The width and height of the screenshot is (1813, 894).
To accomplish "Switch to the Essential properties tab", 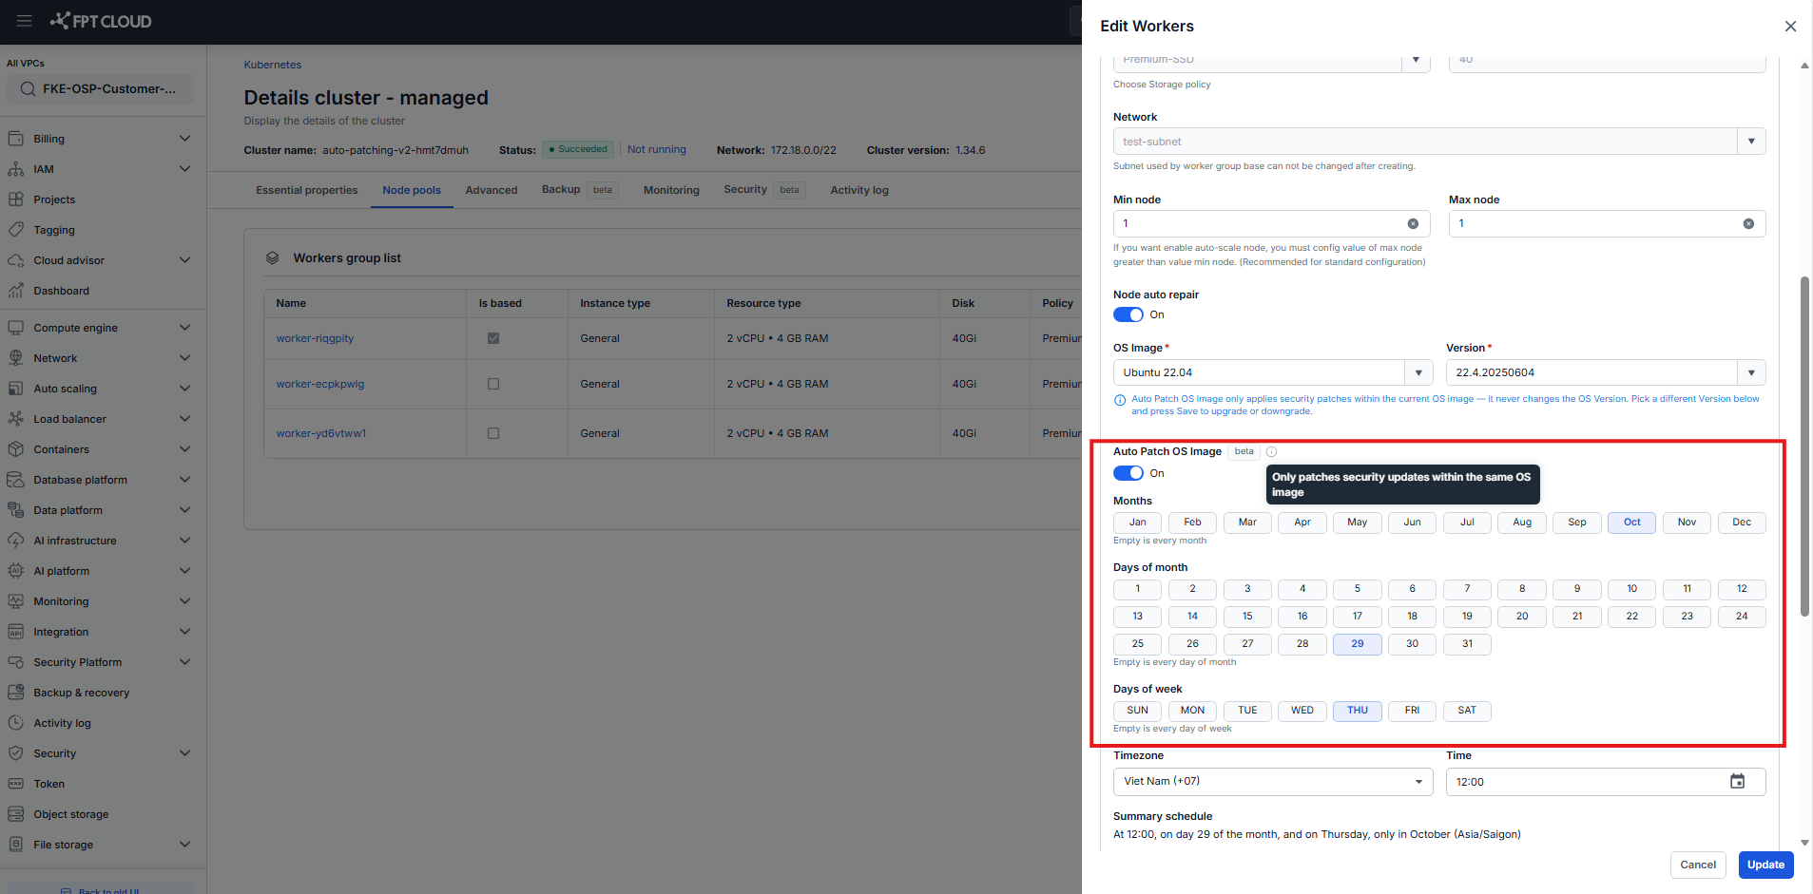I will pyautogui.click(x=307, y=190).
